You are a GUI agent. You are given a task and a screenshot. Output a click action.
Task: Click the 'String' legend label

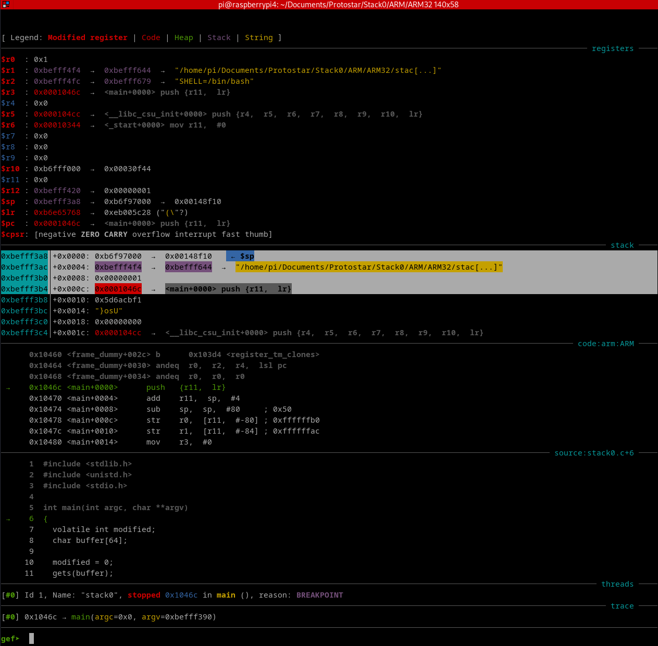[259, 37]
